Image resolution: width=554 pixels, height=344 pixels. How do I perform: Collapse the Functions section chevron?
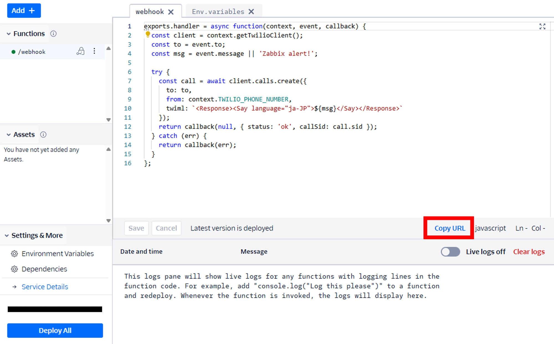point(9,34)
